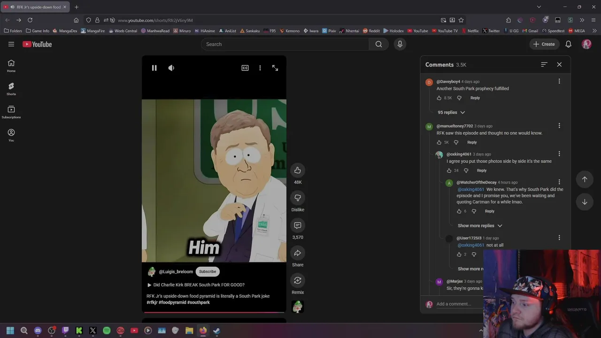
Task: Click the search magnifier button
Action: pos(378,44)
